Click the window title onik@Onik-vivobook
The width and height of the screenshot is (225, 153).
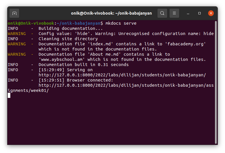111,13
